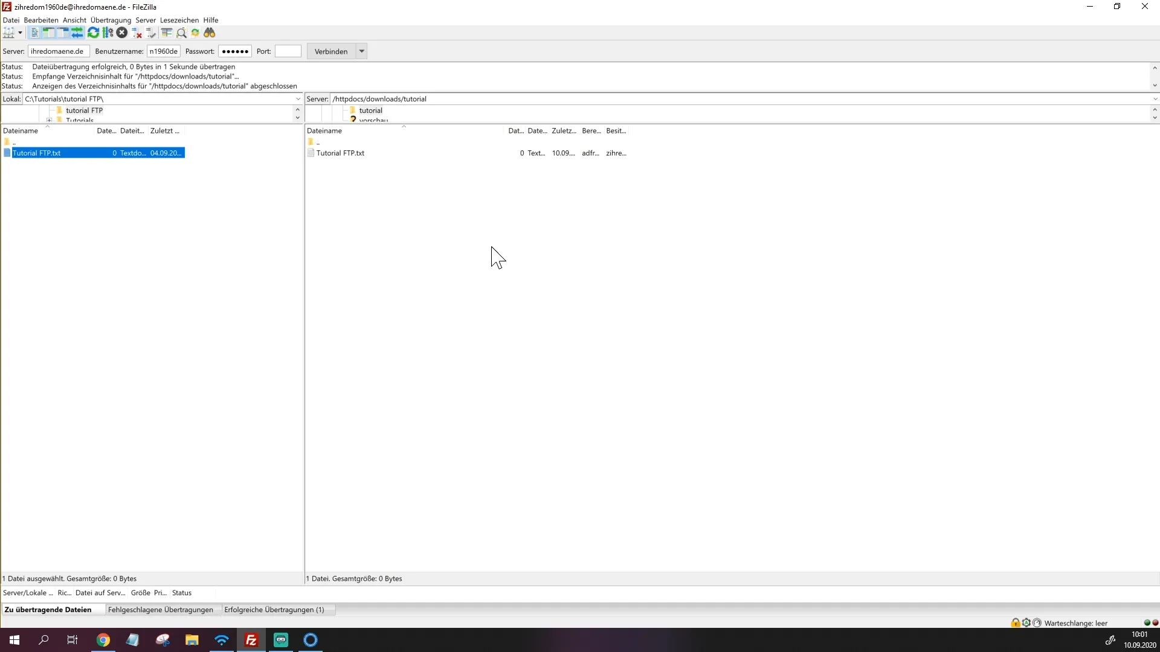The image size is (1160, 652).
Task: Select tutorial folder in remote tree
Action: (370, 110)
